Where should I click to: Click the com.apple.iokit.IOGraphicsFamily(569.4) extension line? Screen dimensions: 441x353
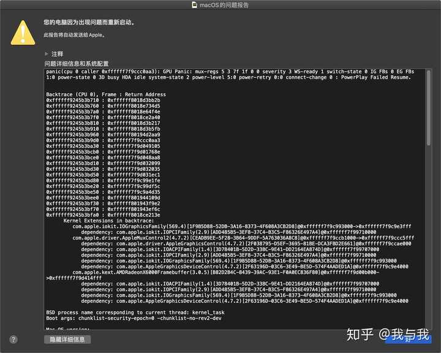pyautogui.click(x=242, y=227)
